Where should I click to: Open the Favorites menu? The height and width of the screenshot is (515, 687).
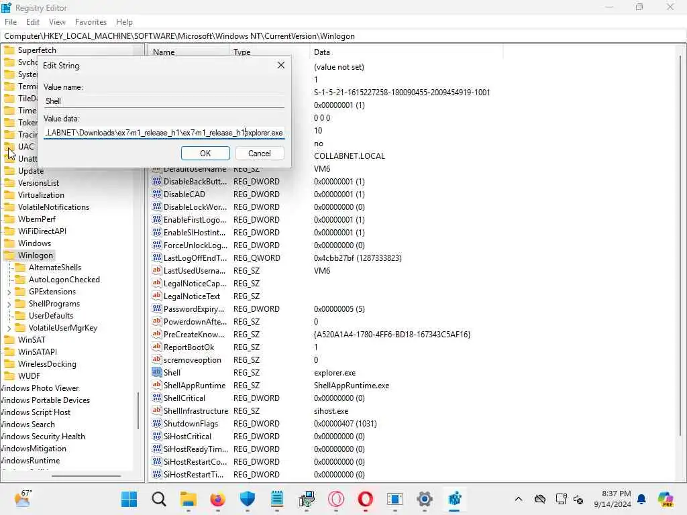[x=91, y=22]
